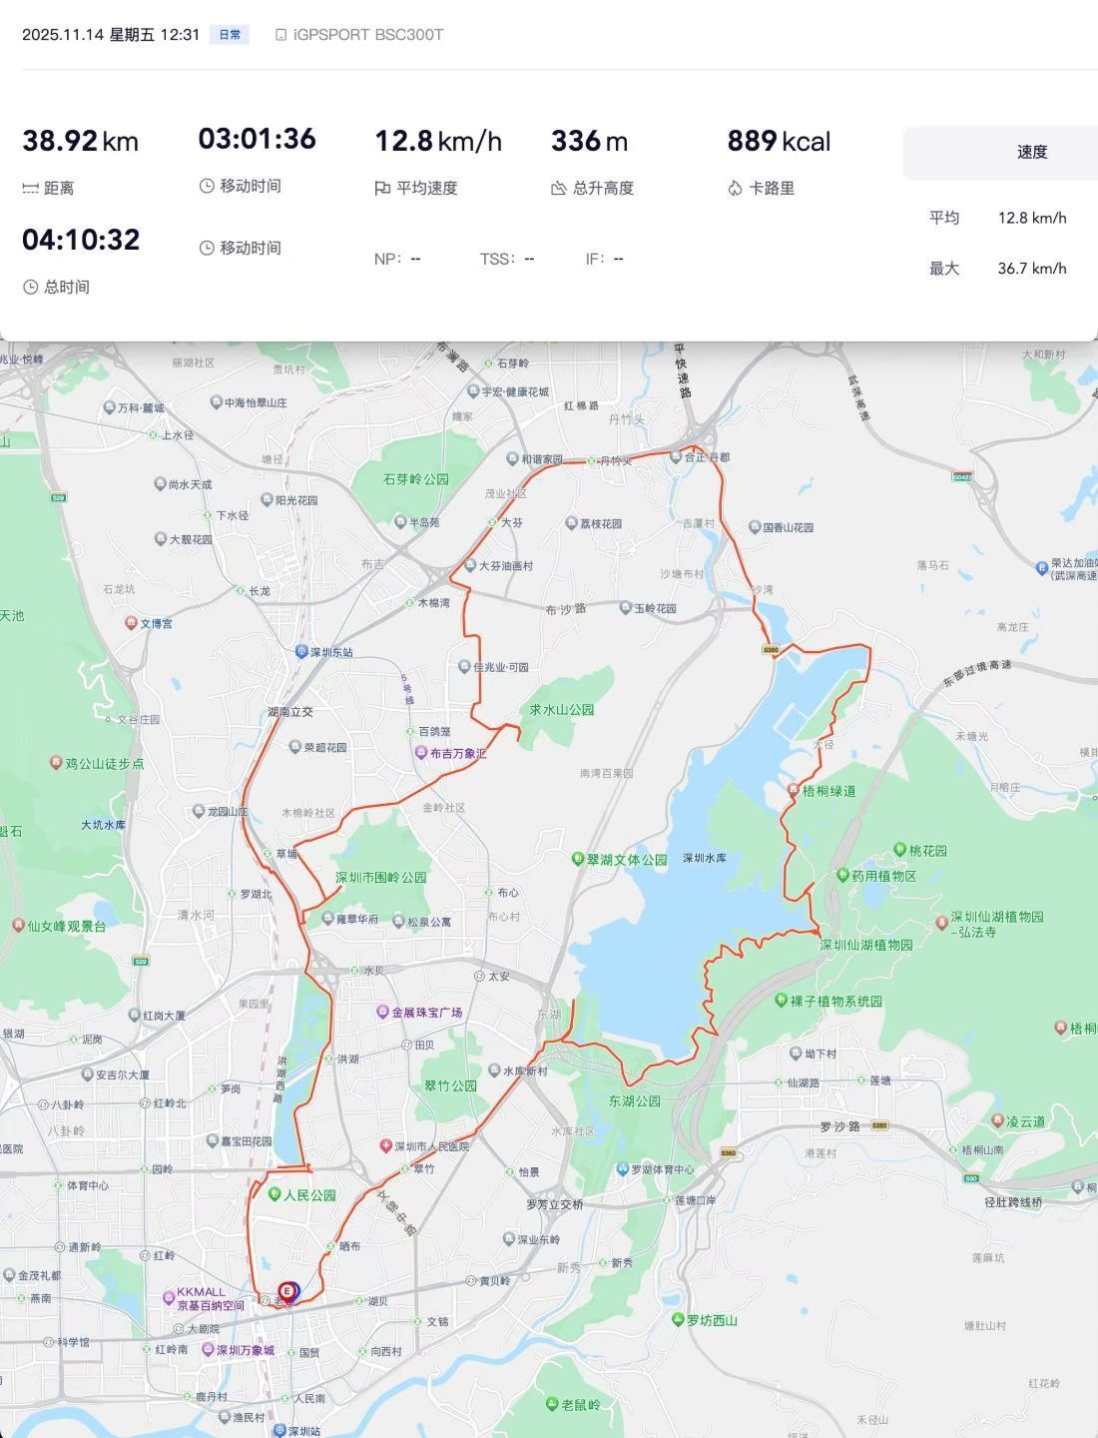
Task: Click the 凌云道 marker
Action: 998,1121
